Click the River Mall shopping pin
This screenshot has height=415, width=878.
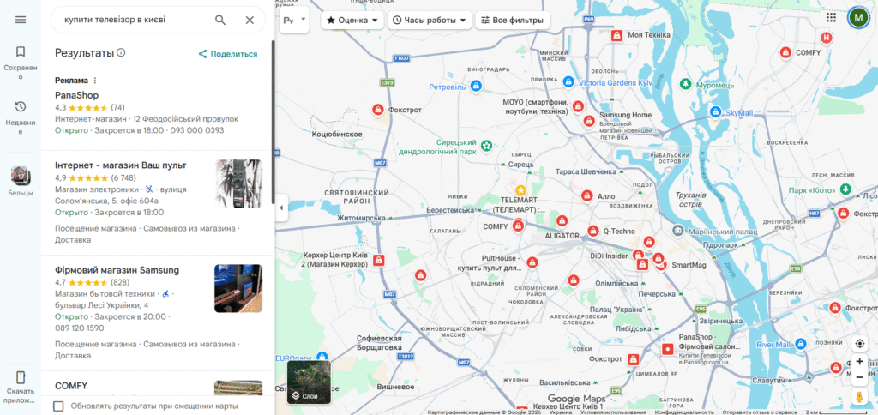pos(801,343)
